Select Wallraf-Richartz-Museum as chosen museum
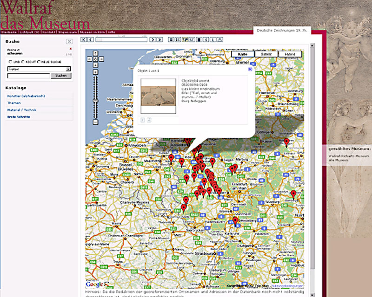 tap(349, 156)
